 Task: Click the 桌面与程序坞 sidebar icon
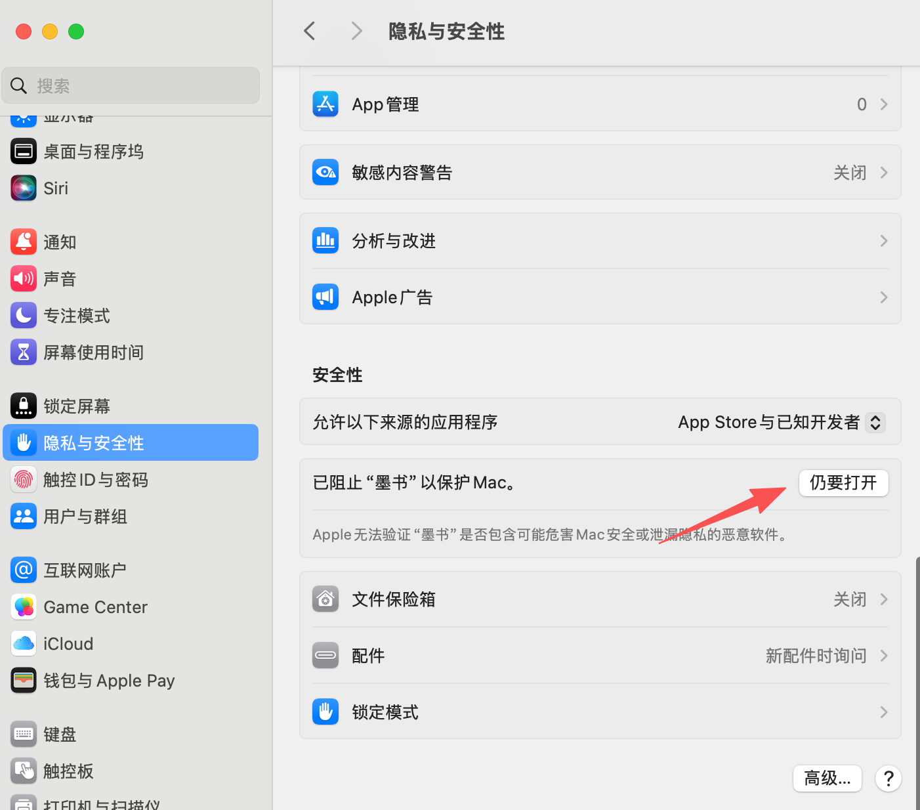pyautogui.click(x=24, y=152)
